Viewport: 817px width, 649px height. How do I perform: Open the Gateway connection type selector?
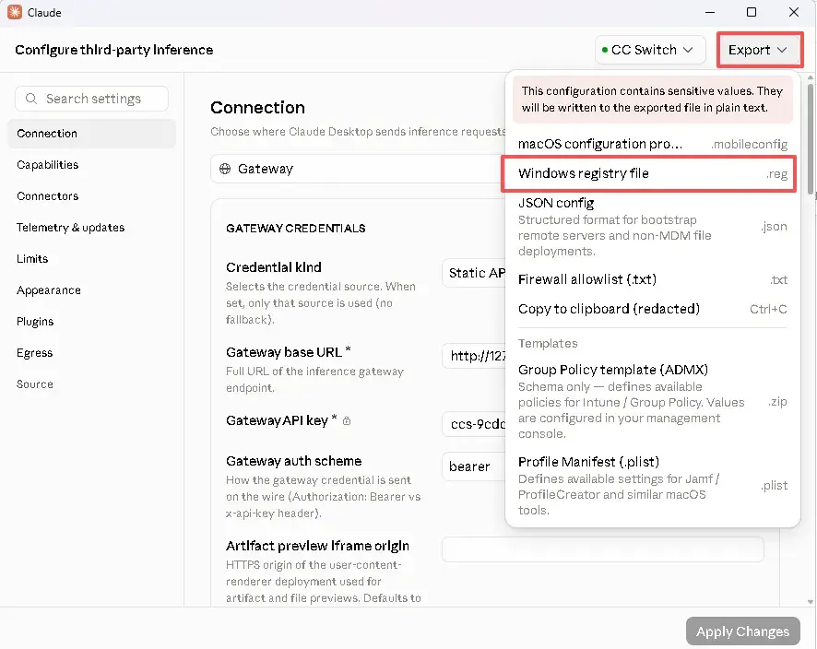[358, 169]
